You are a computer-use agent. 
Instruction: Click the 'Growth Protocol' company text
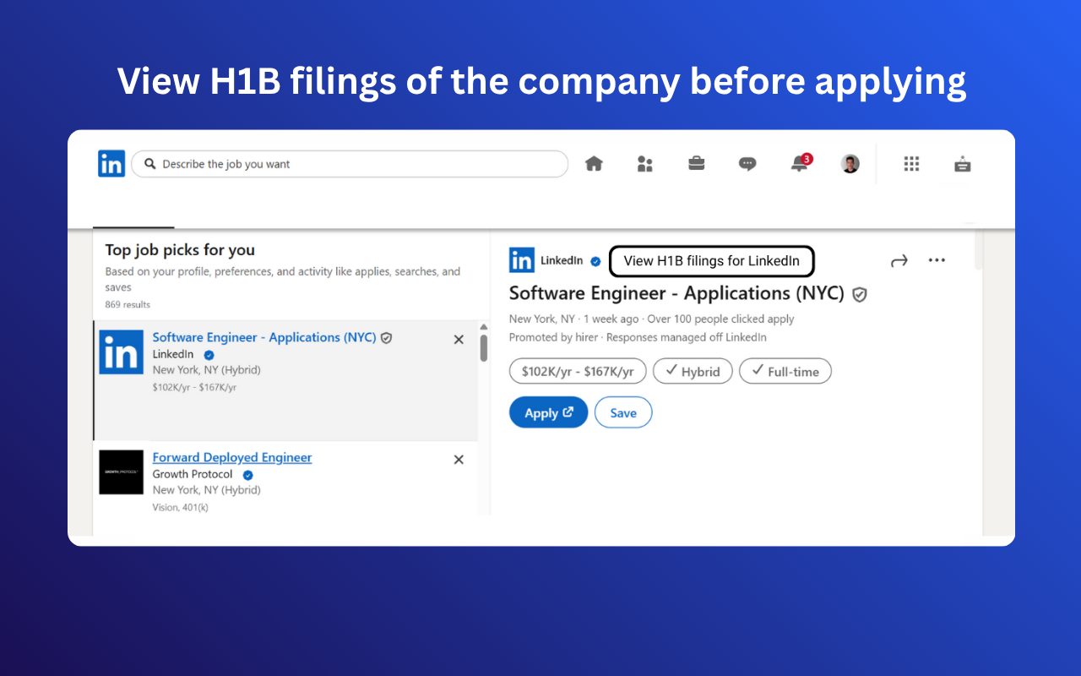193,474
